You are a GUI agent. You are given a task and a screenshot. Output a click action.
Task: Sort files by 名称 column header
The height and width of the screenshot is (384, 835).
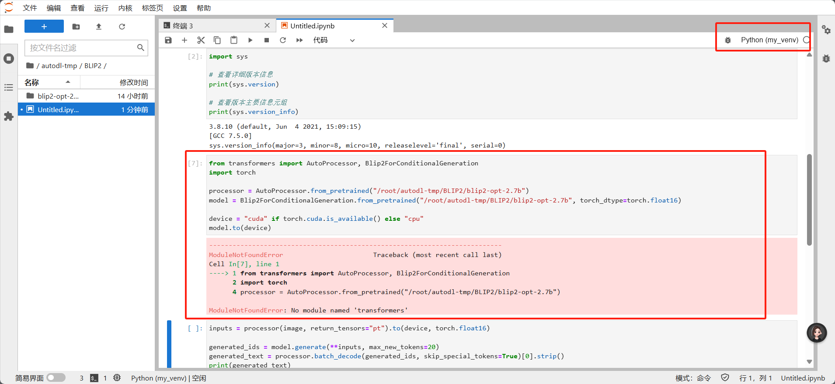32,82
